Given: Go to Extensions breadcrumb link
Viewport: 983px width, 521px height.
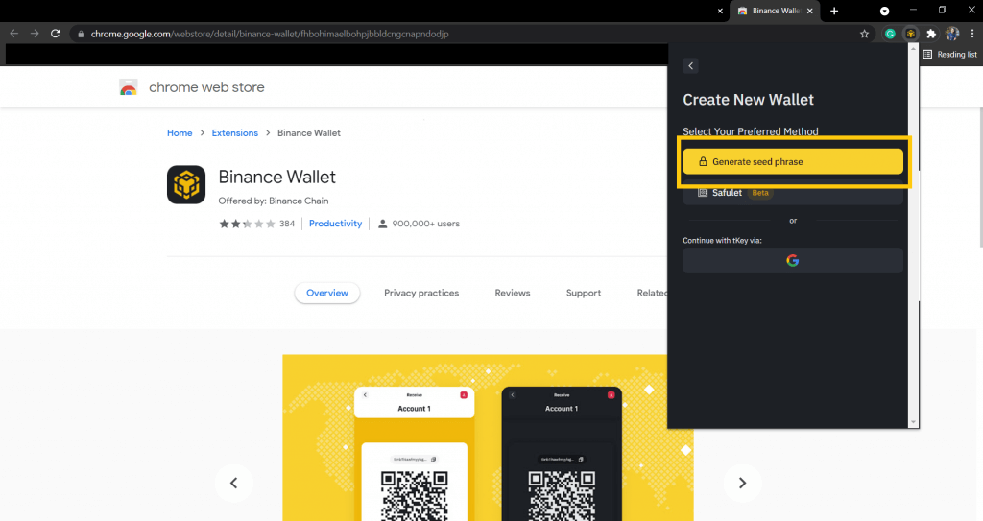Looking at the screenshot, I should pyautogui.click(x=234, y=133).
